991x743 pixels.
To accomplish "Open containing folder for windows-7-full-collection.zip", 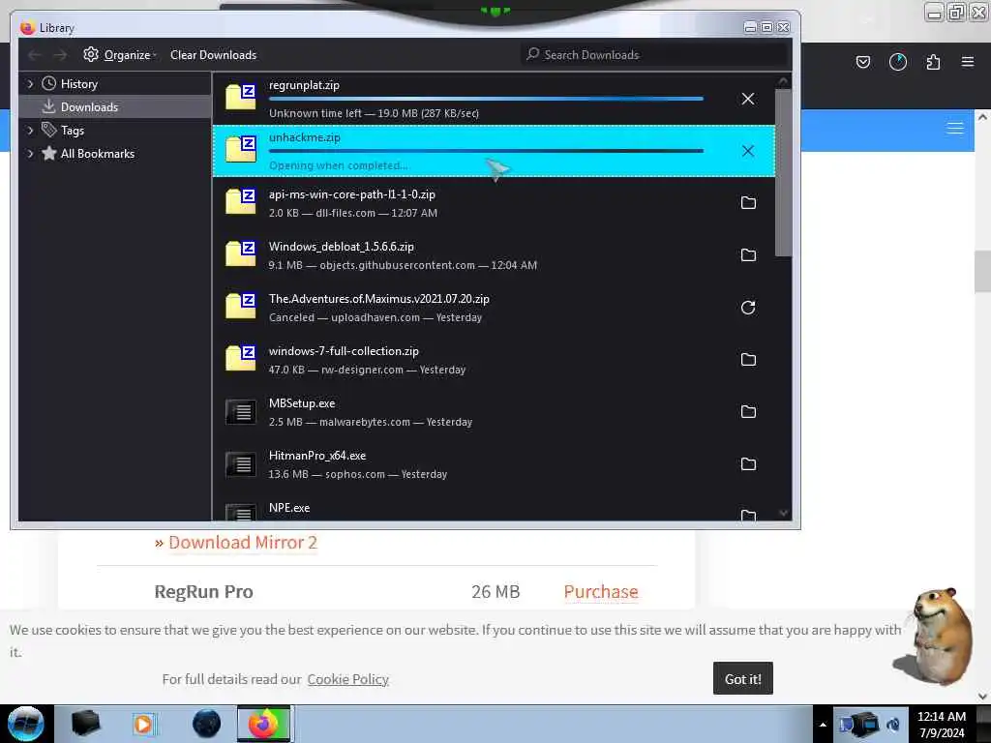I will (748, 360).
